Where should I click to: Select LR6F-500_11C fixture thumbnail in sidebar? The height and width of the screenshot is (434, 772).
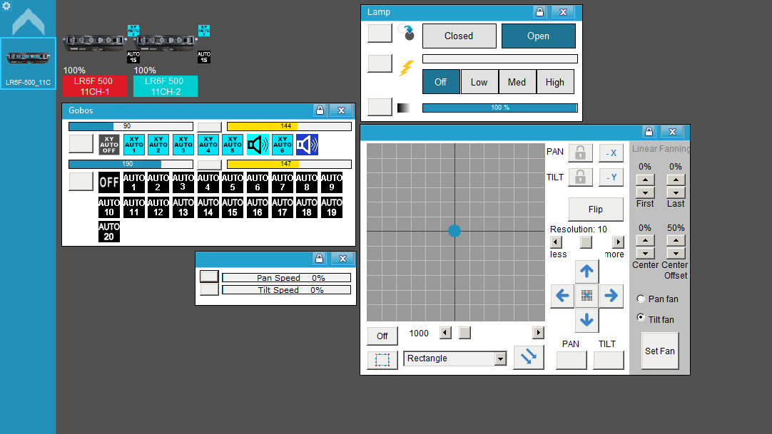[x=28, y=63]
